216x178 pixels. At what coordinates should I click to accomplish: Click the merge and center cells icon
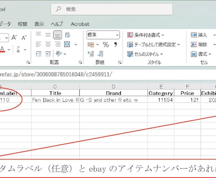pos(67,44)
